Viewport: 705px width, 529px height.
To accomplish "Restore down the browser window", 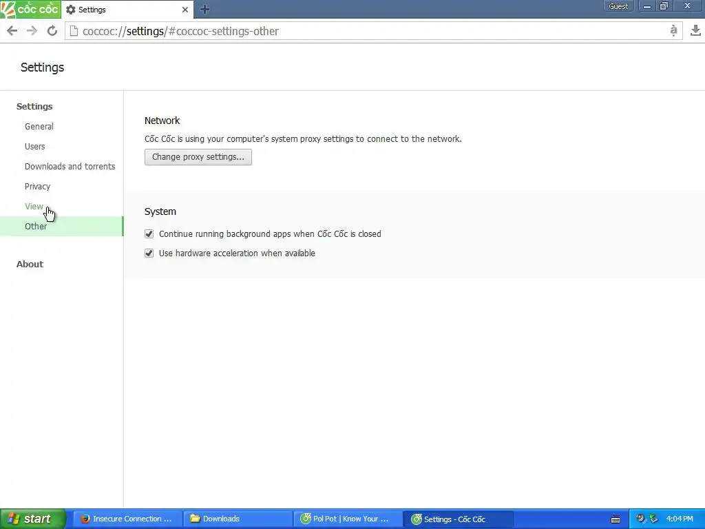I will (664, 6).
